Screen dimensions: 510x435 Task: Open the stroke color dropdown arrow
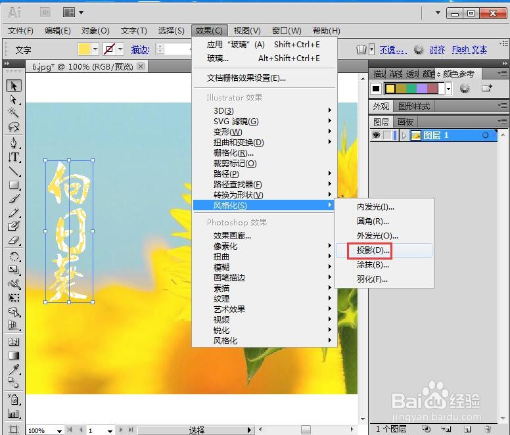click(120, 49)
